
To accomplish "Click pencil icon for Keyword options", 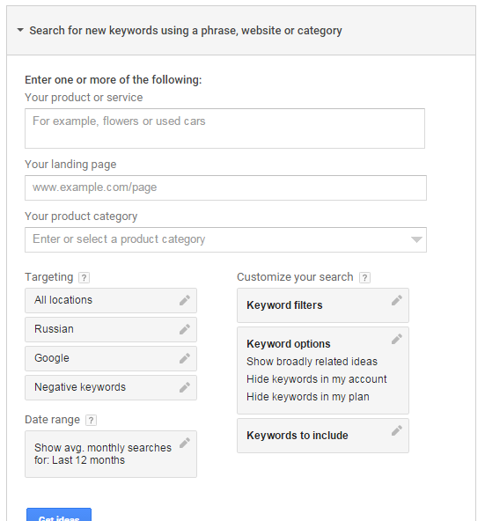I will (397, 339).
